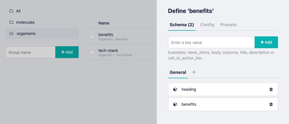289x124 pixels.
Task: Check the benefits component checkbox
Action: 92,37
